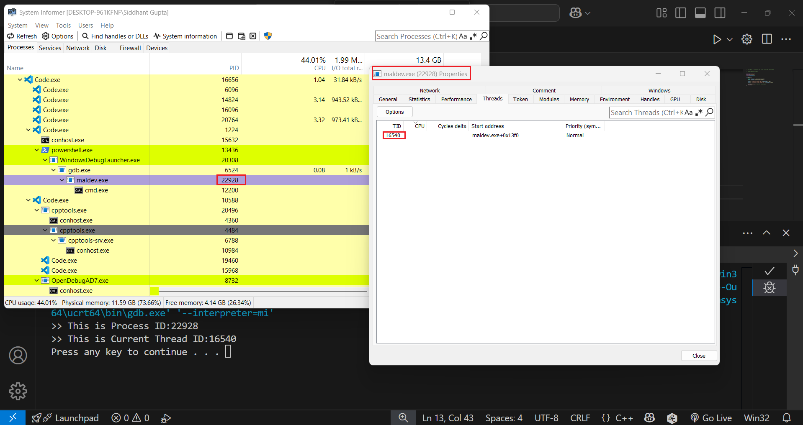Focus the Search Threads input field

click(647, 113)
